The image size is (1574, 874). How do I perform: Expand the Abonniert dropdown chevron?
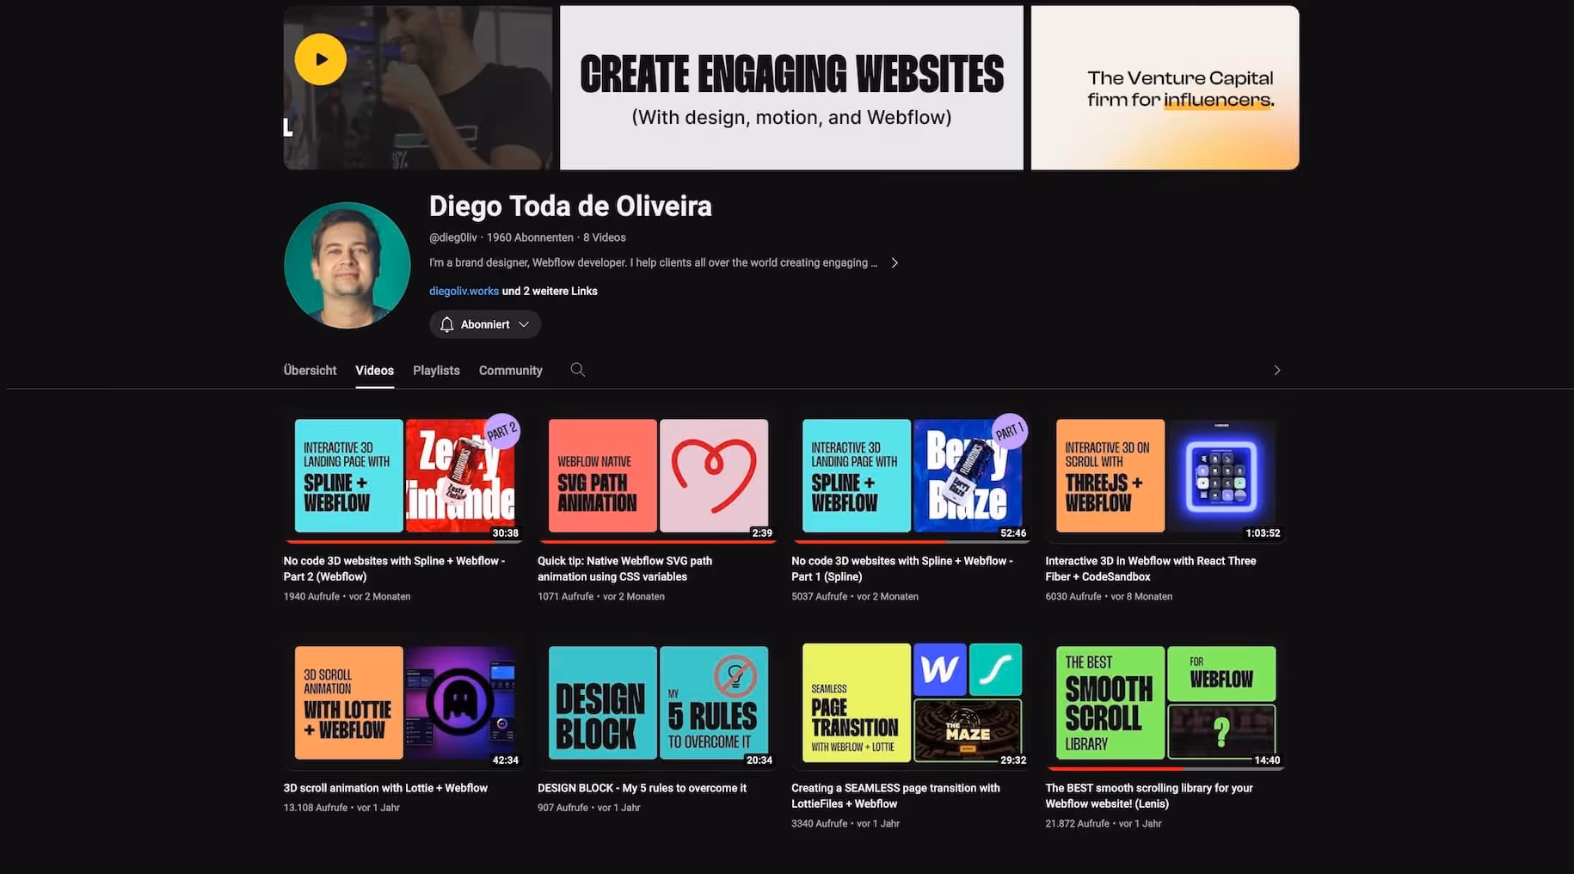524,324
